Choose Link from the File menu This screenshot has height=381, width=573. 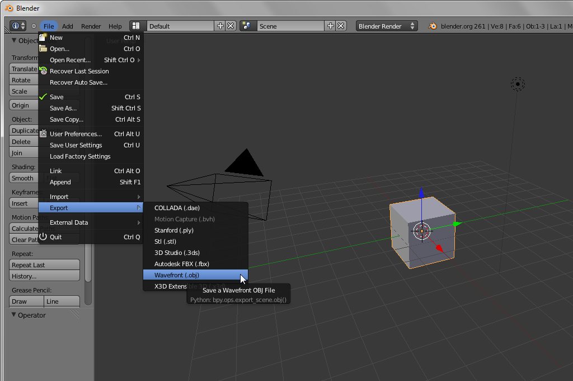91,171
